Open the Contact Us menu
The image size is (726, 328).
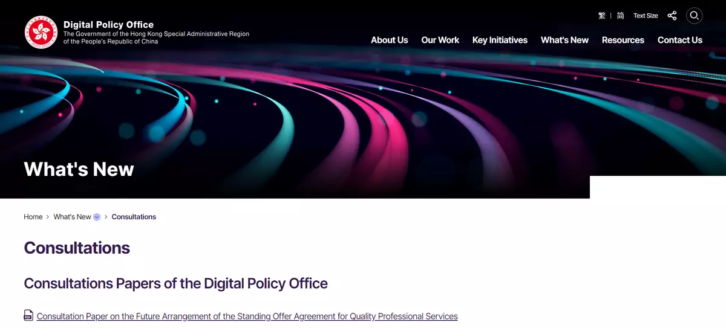click(679, 40)
